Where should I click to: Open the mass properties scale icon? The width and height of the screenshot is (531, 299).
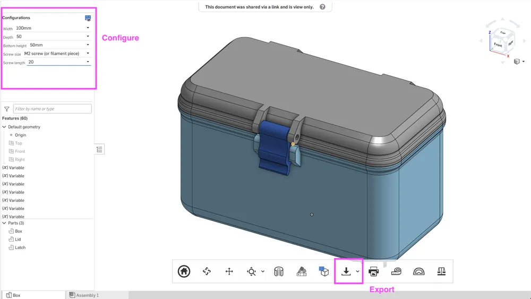coord(441,271)
